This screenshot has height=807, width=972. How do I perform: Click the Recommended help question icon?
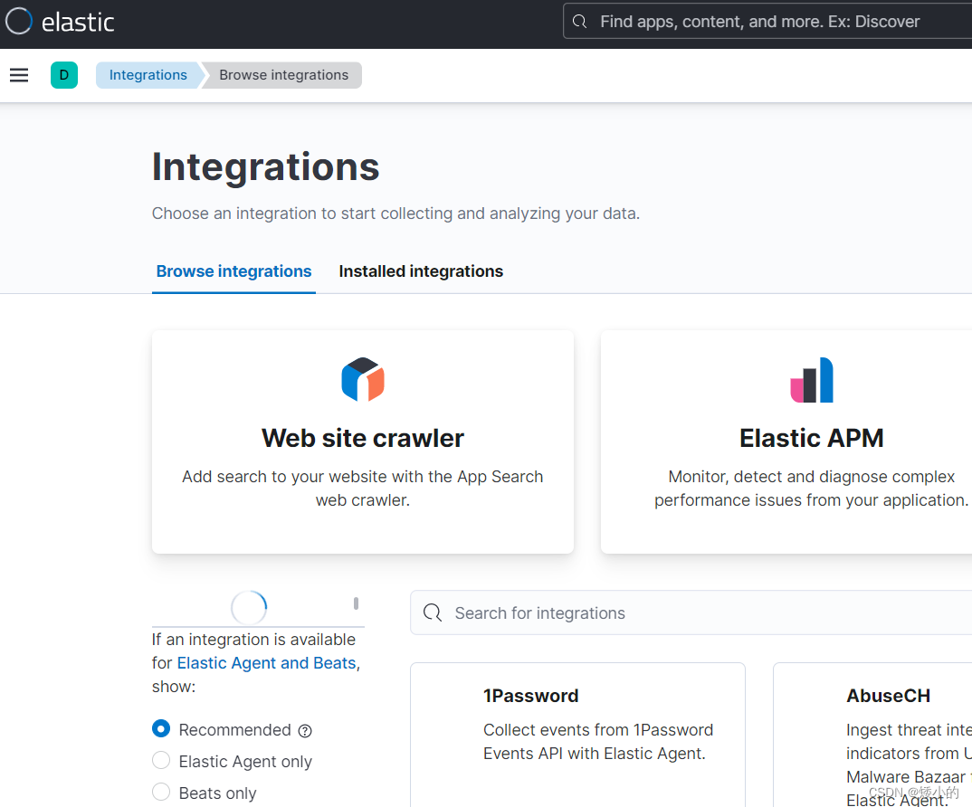(305, 731)
